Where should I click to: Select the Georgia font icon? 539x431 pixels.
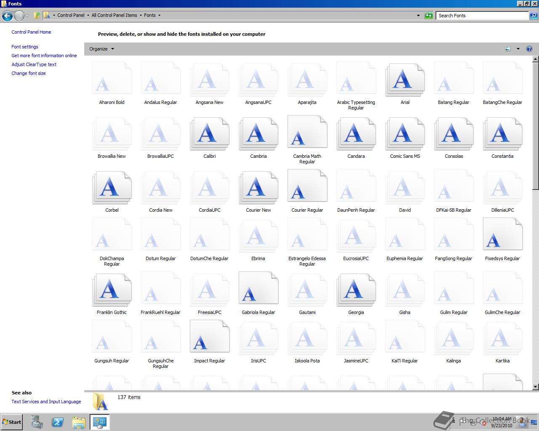[x=356, y=290]
